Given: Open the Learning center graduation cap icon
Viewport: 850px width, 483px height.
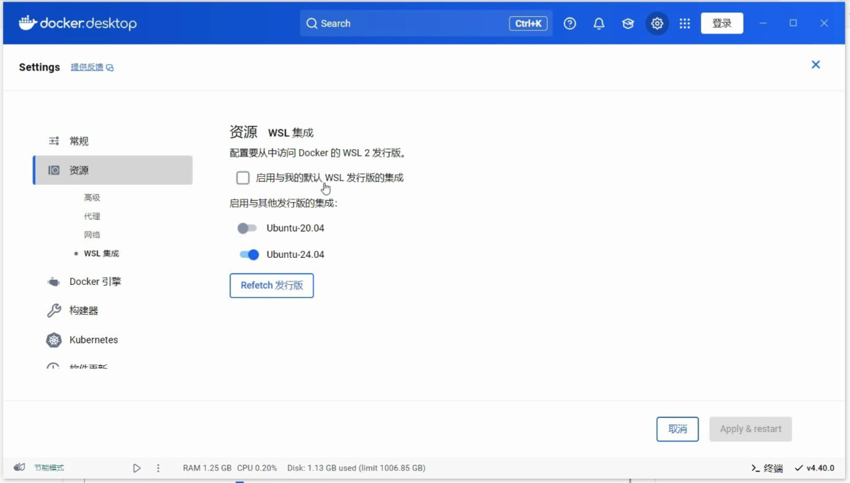Looking at the screenshot, I should tap(628, 23).
